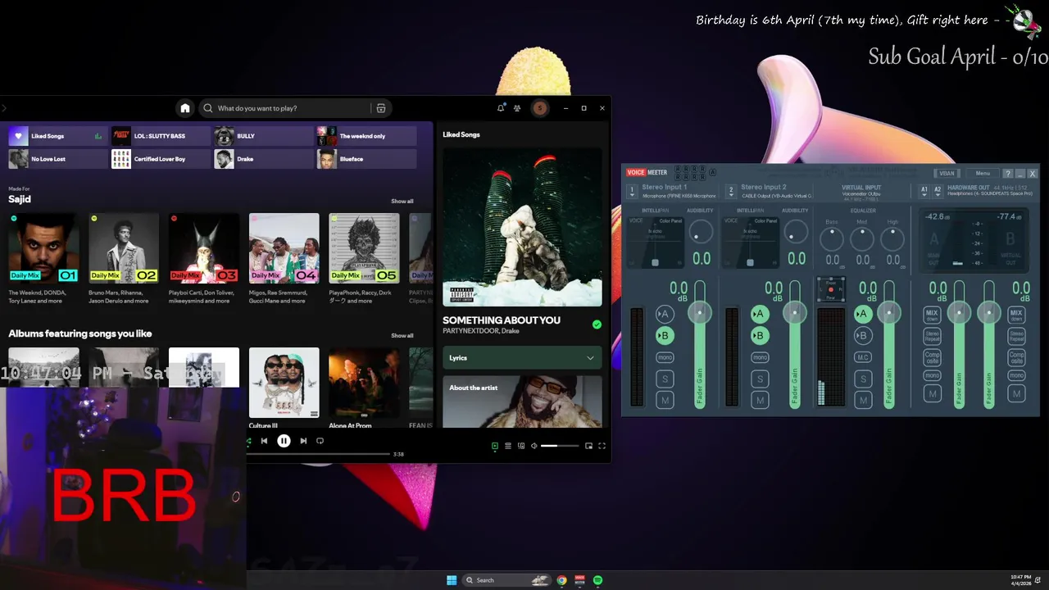Open the A2 hardware out dropdown

tap(938, 190)
